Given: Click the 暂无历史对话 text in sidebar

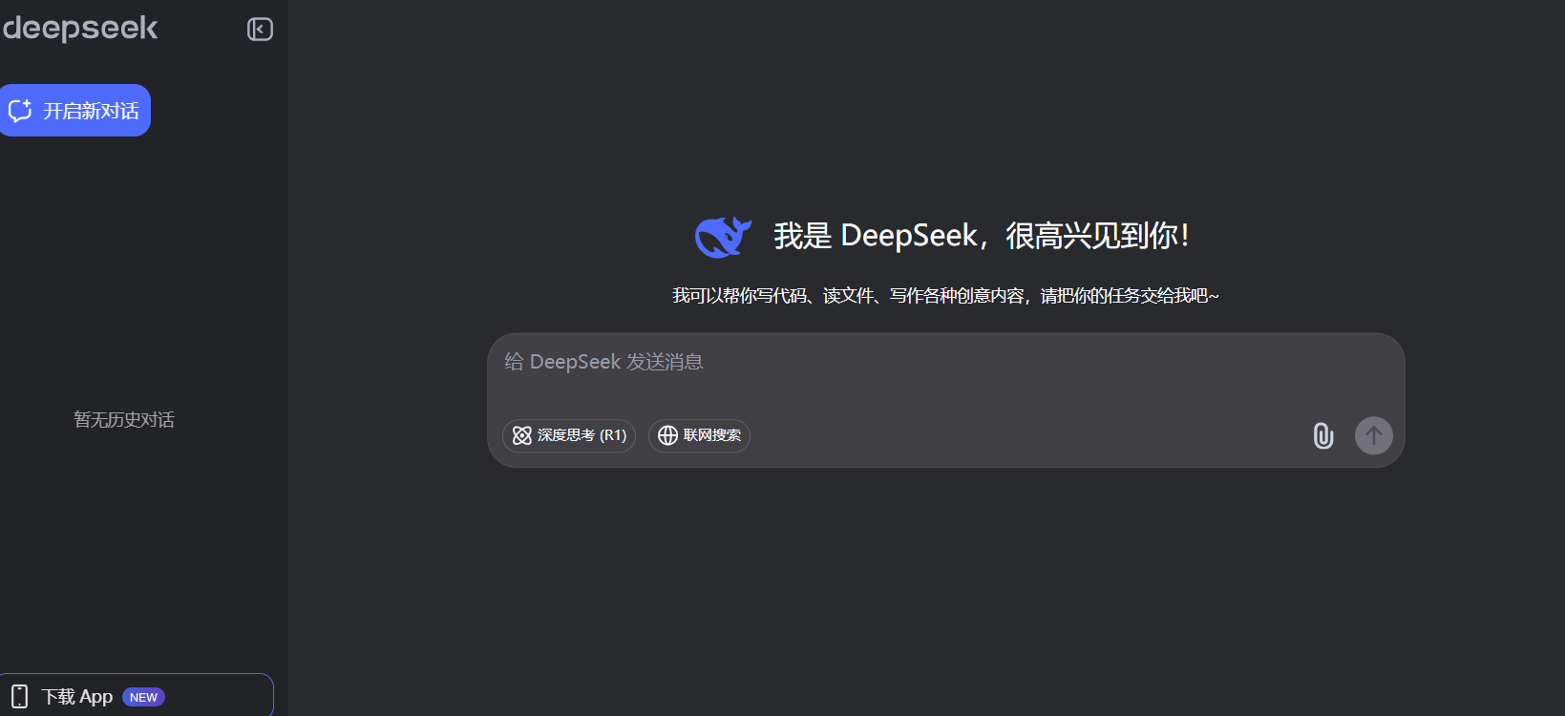Looking at the screenshot, I should point(124,420).
